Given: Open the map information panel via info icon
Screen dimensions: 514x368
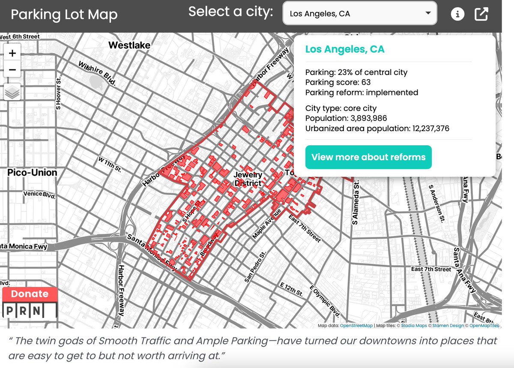Looking at the screenshot, I should (458, 13).
